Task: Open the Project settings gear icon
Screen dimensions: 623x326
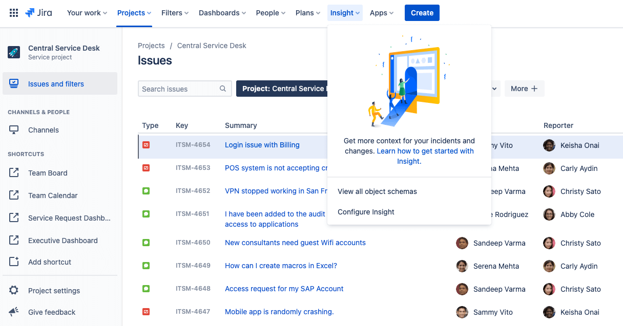Action: (x=14, y=290)
